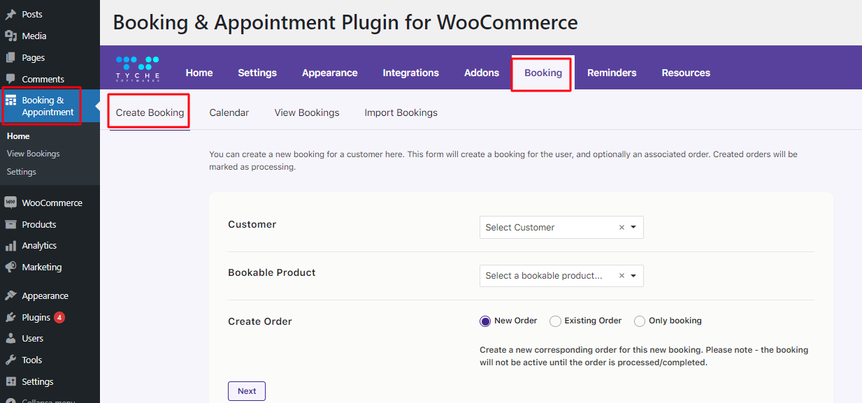Click the Pages icon in sidebar
862x403 pixels.
point(10,57)
